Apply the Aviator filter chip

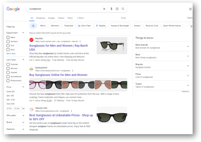click(x=137, y=26)
